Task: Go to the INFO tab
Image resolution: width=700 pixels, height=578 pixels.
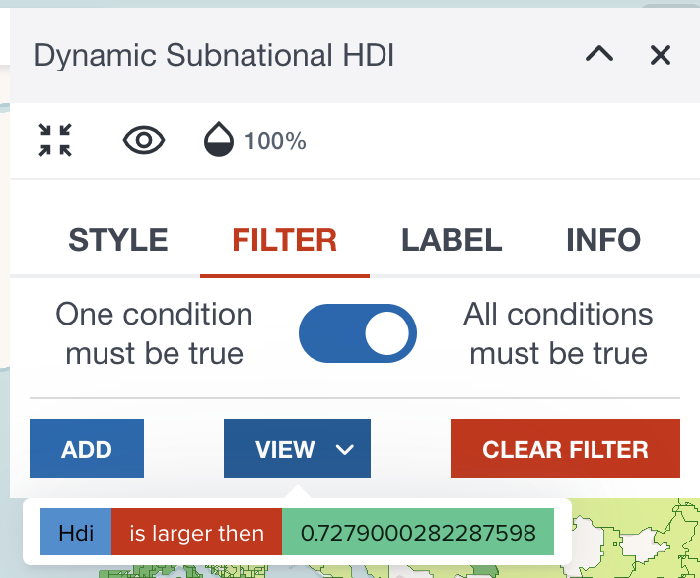Action: point(603,240)
